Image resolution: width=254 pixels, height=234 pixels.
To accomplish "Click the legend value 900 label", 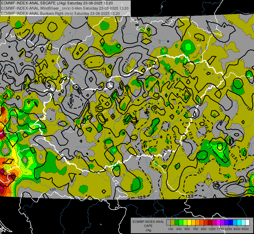I will pos(204,229).
